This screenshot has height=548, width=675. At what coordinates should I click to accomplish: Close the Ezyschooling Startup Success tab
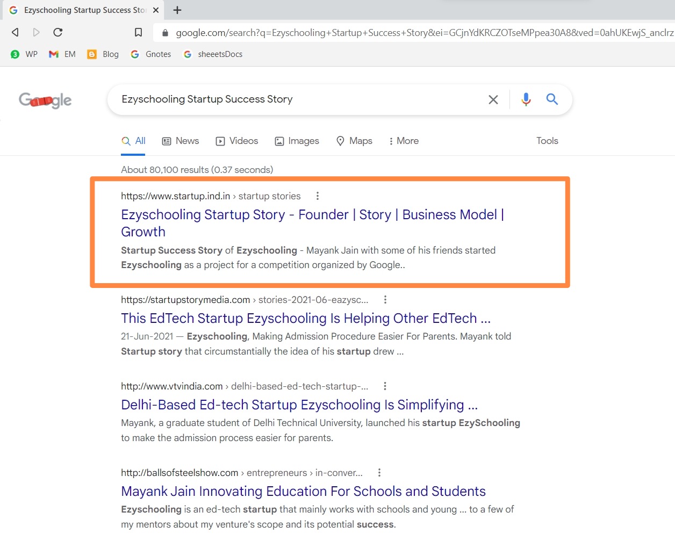click(156, 10)
